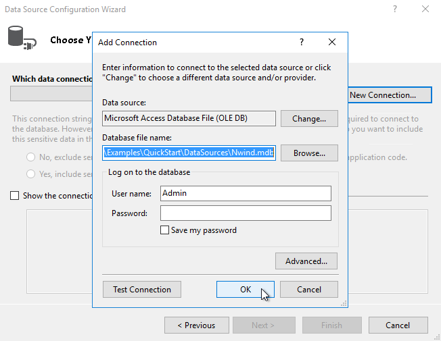Click Browse... to pick a database file
The image size is (441, 341).
309,153
